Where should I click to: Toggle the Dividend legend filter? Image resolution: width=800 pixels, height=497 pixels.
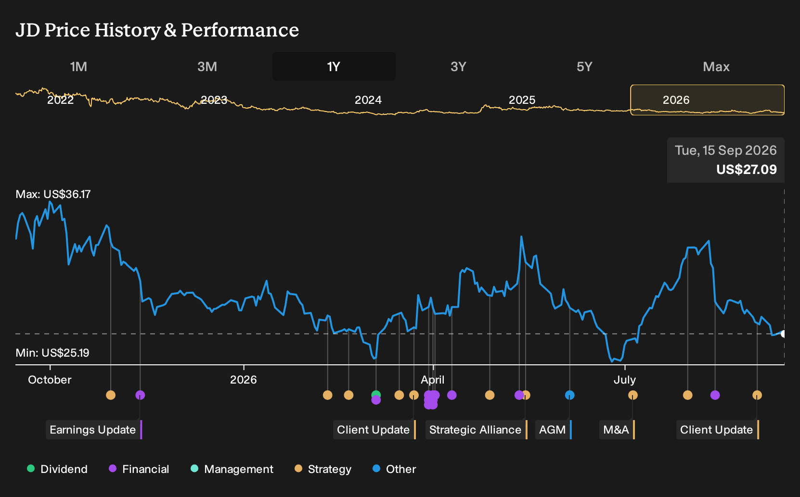[57, 469]
